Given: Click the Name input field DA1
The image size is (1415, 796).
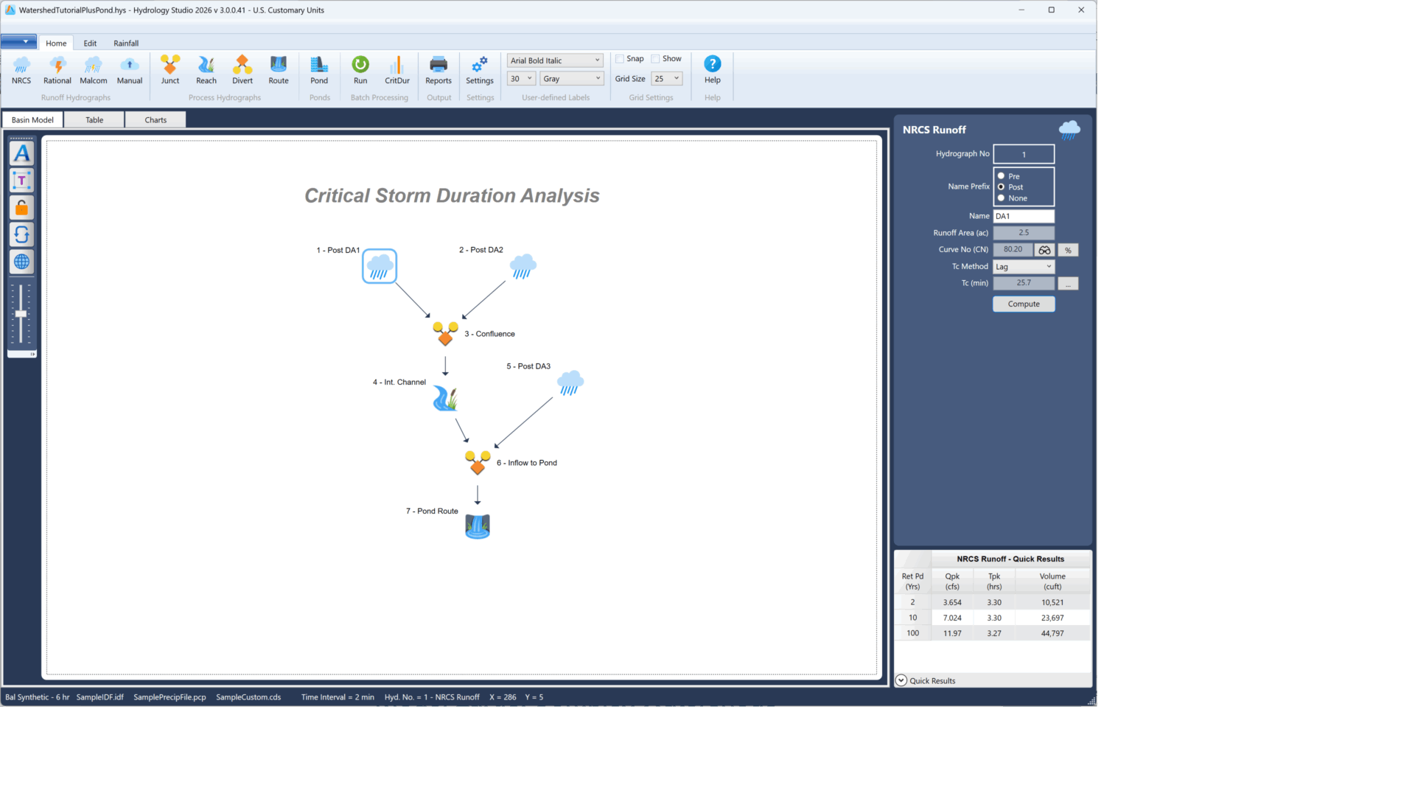Looking at the screenshot, I should [x=1023, y=216].
